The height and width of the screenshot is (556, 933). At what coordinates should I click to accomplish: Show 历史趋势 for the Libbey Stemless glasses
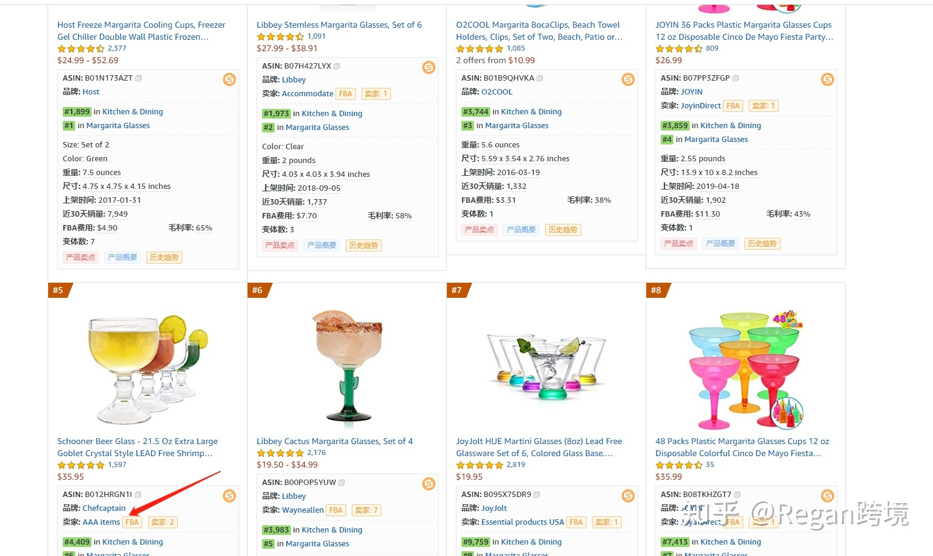pyautogui.click(x=364, y=246)
